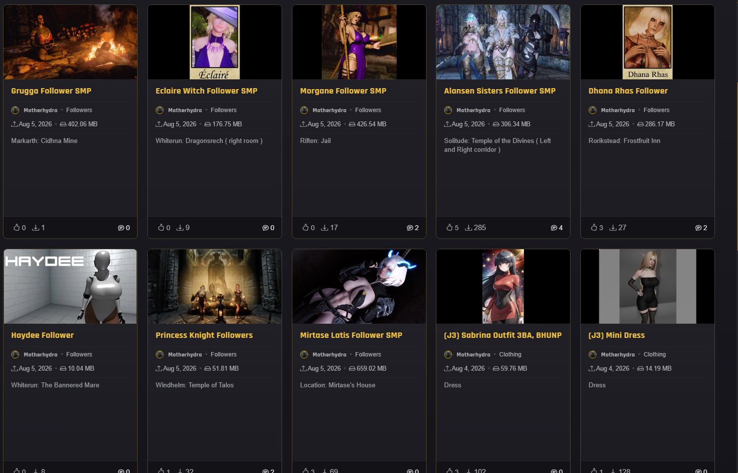Like the Dhana Rhas Follower mod

594,228
